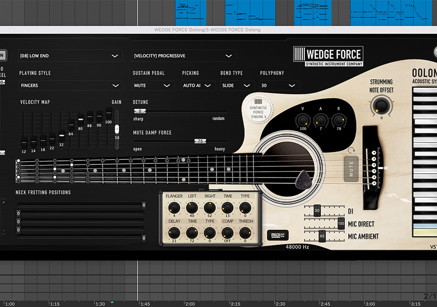This screenshot has width=437, height=307.
Task: Click the flanger TIME knob showing 13
Action: [x=227, y=208]
